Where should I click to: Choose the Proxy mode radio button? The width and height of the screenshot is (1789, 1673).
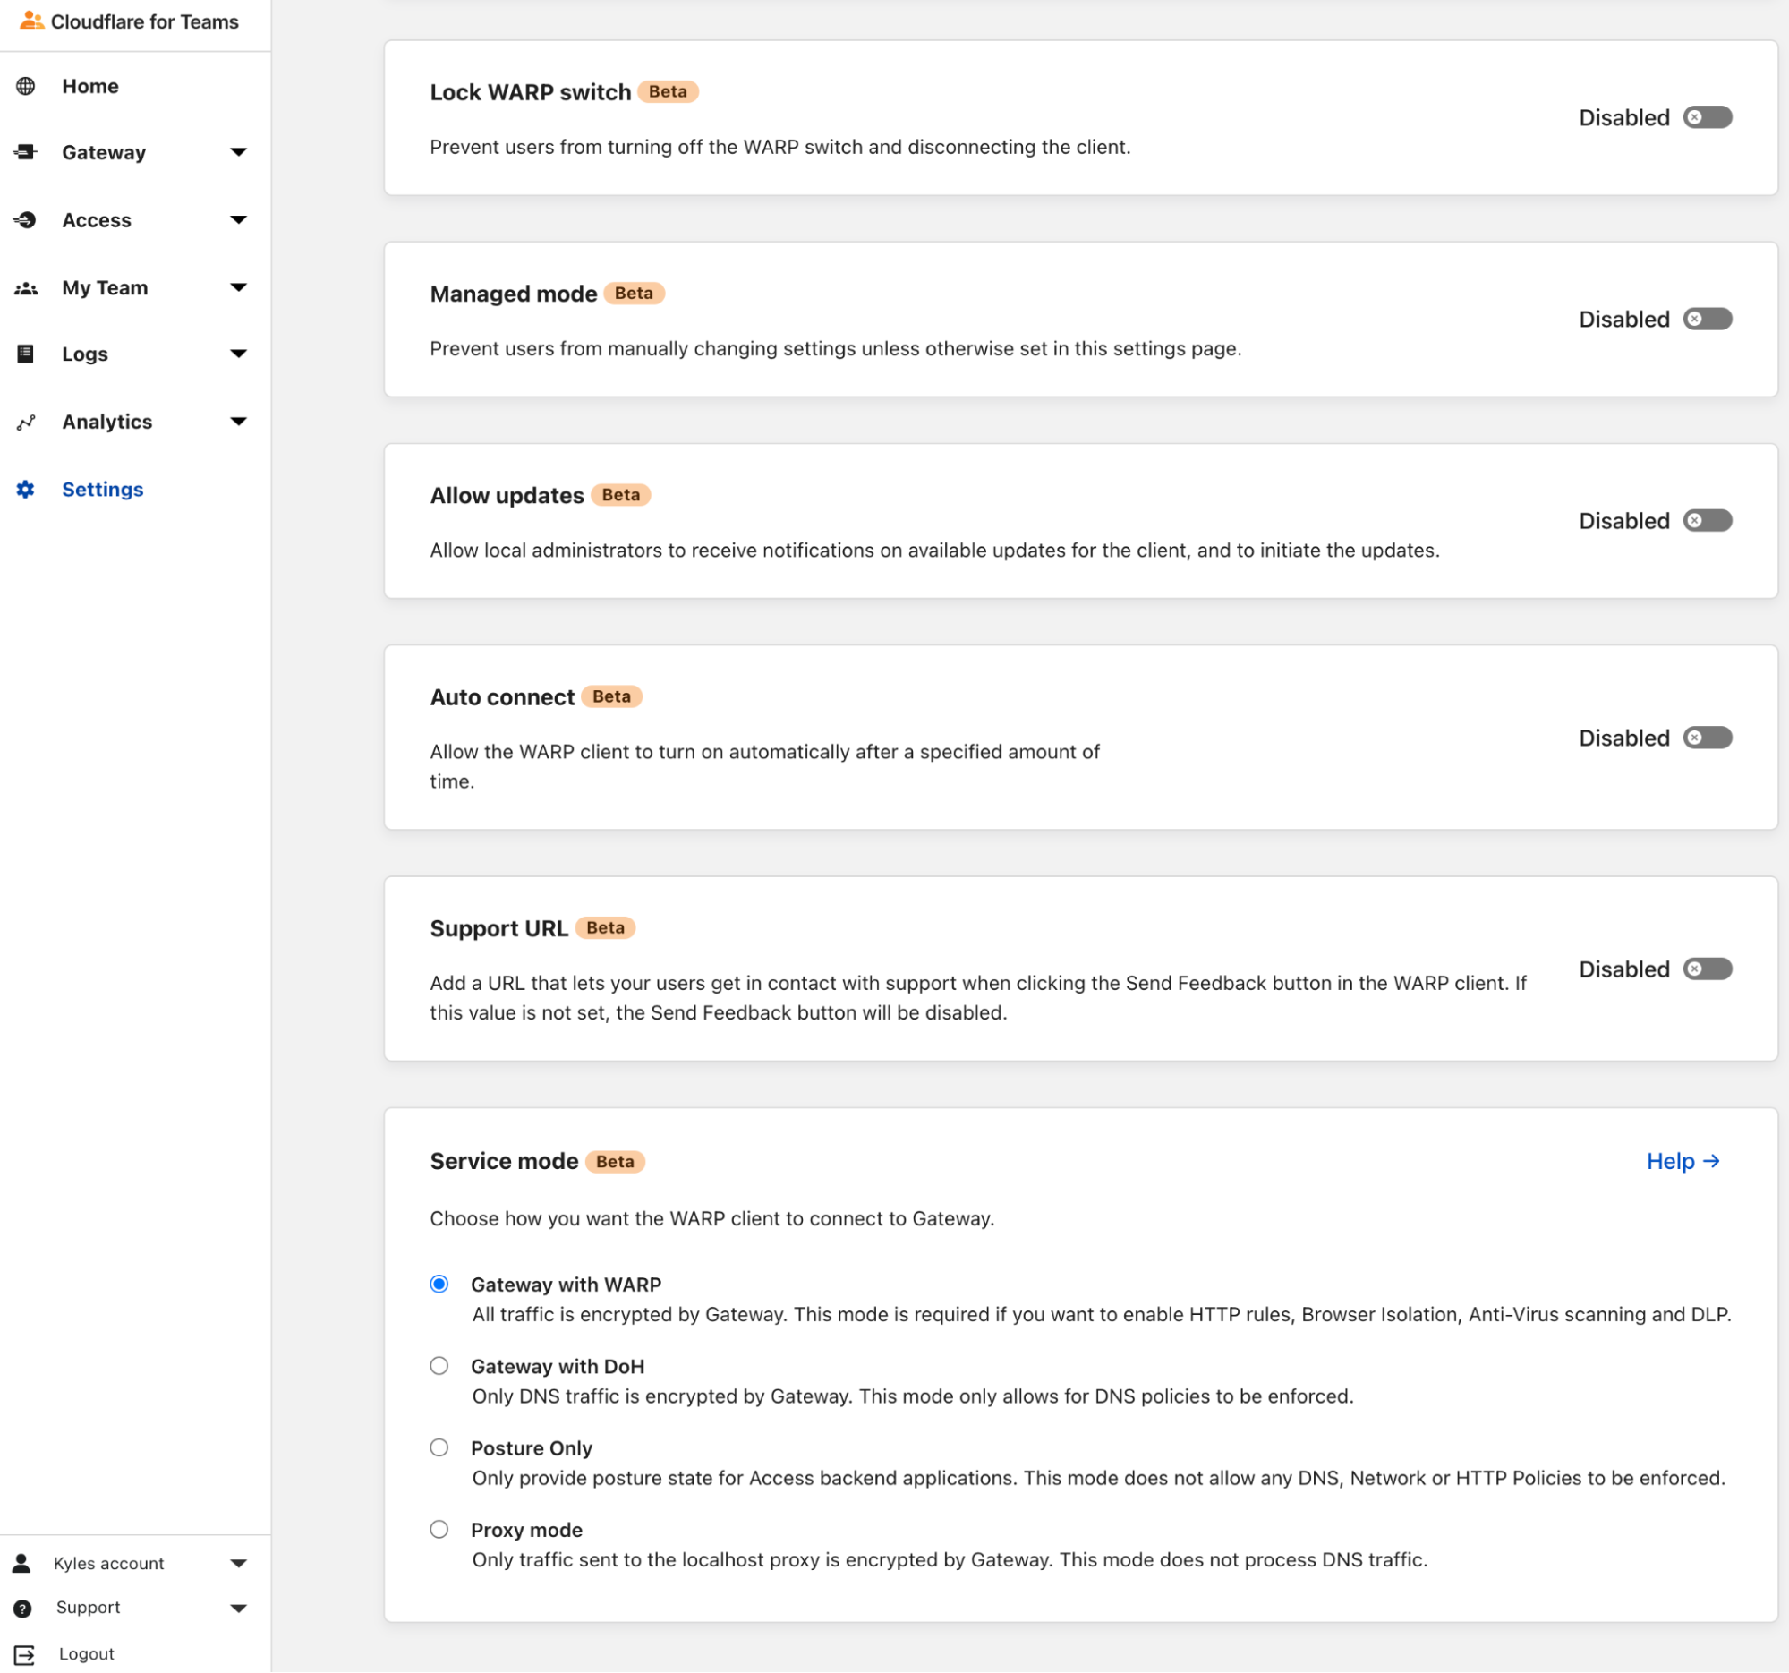tap(439, 1530)
